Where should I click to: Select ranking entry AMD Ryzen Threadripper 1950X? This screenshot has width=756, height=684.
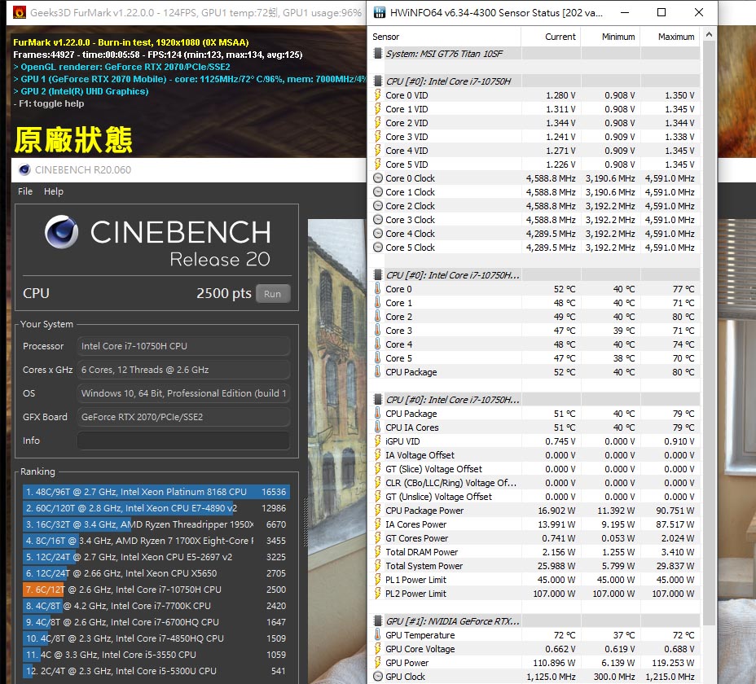point(156,524)
